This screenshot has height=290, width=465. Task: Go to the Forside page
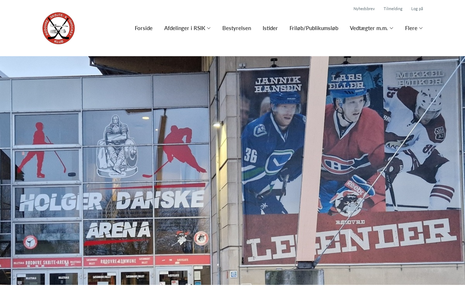coord(143,28)
